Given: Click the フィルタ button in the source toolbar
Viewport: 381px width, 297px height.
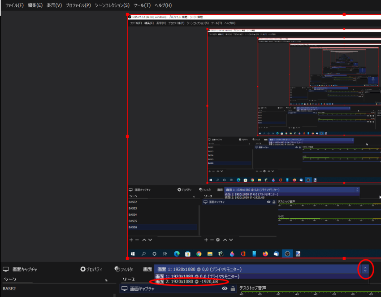Looking at the screenshot, I should pyautogui.click(x=124, y=269).
